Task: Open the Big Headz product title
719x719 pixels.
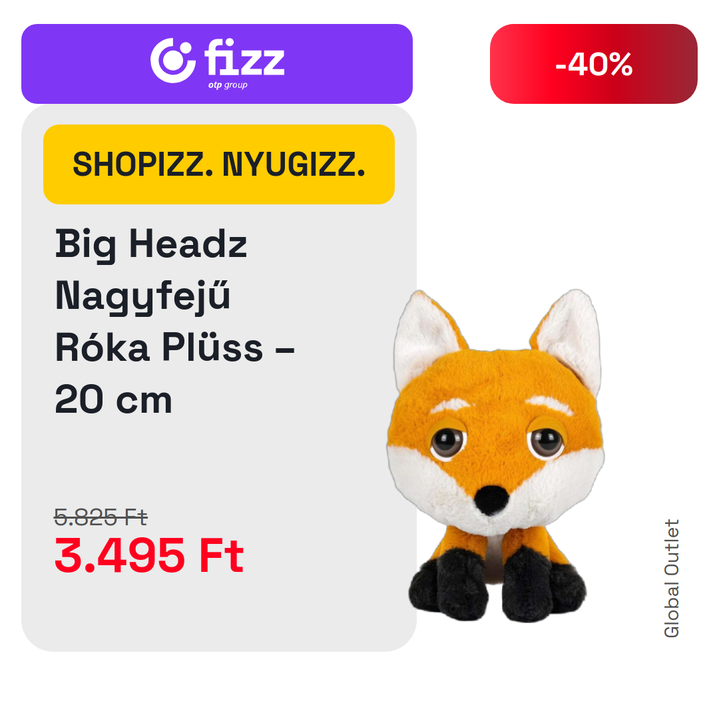Action: point(174,322)
